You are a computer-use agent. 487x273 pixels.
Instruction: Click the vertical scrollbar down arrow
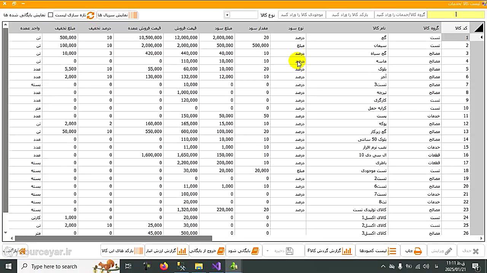pyautogui.click(x=5, y=232)
